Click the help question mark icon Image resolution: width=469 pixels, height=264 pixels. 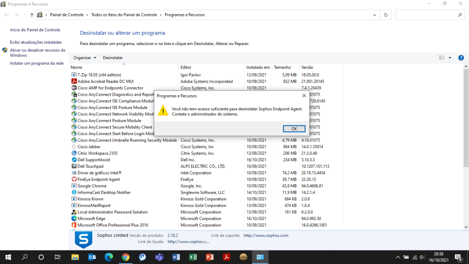[x=461, y=58]
